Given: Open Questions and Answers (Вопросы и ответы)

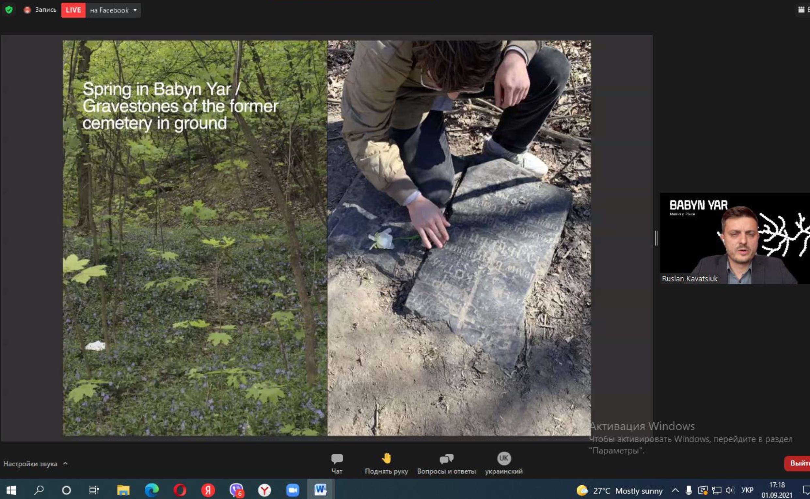Looking at the screenshot, I should (446, 463).
